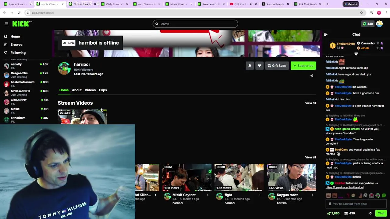Screen dimensions: 390x219
Task: Switch to the Clips tab
Action: pyautogui.click(x=103, y=90)
